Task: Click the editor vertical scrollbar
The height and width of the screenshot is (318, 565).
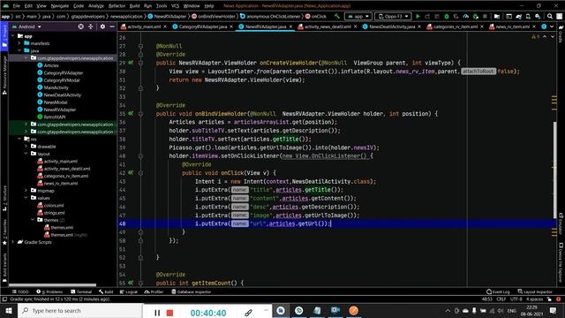Action: 555,170
